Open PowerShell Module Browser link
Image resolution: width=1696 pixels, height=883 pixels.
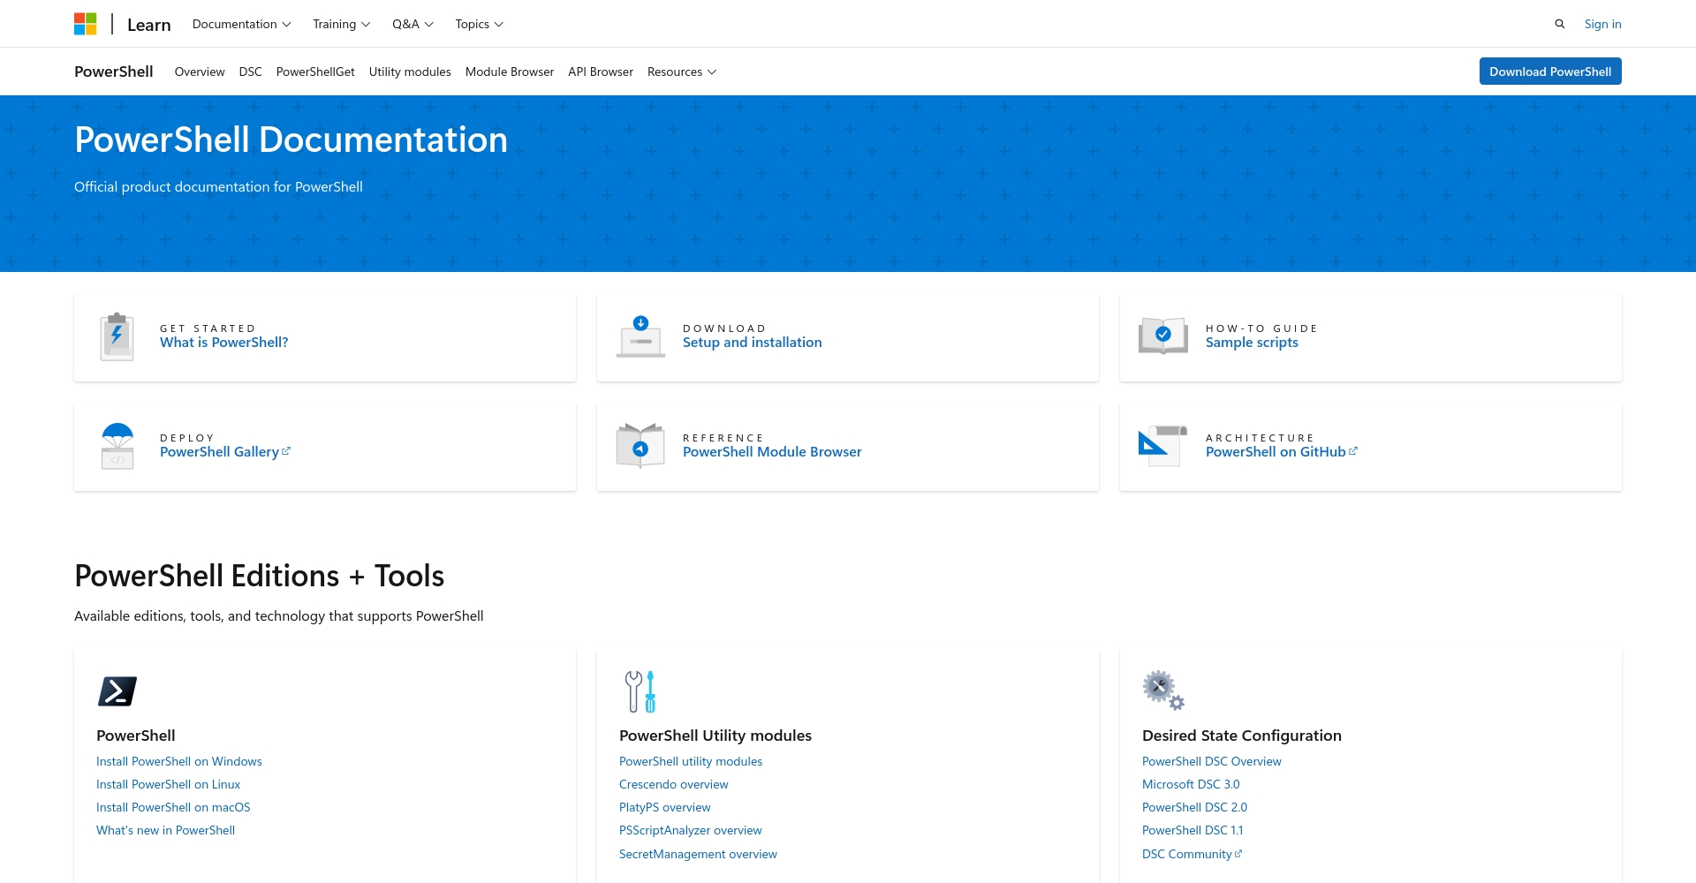tap(772, 452)
